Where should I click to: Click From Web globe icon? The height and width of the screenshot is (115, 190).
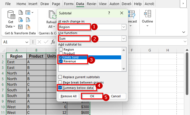[21, 20]
